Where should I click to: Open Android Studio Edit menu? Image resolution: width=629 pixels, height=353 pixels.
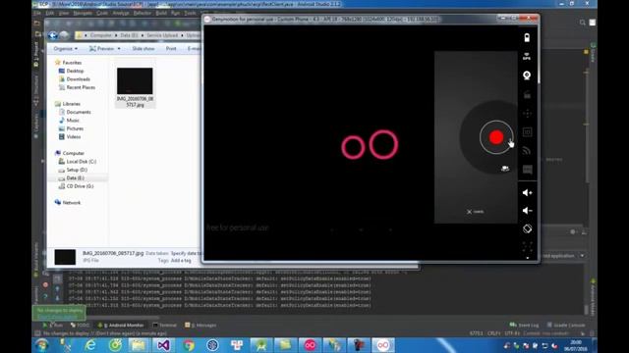(x=50, y=13)
